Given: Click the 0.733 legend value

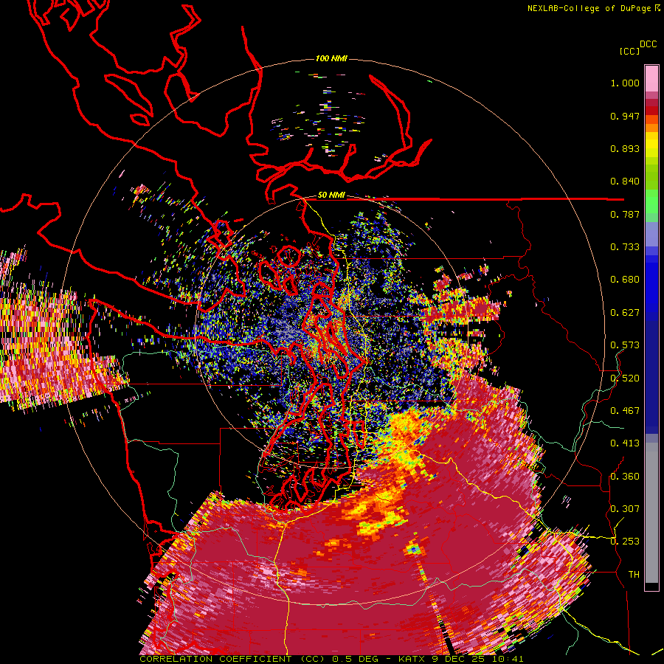Looking at the screenshot, I should (x=625, y=247).
